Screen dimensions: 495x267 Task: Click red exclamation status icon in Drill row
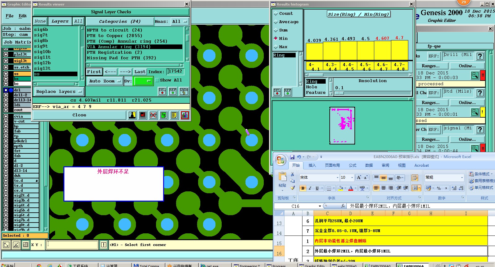(483, 75)
